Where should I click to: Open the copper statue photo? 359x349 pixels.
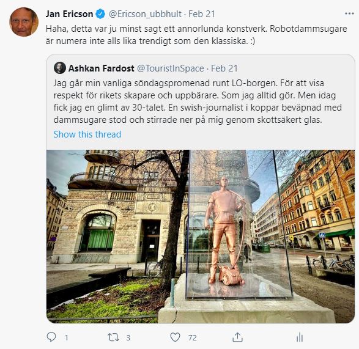point(201,237)
